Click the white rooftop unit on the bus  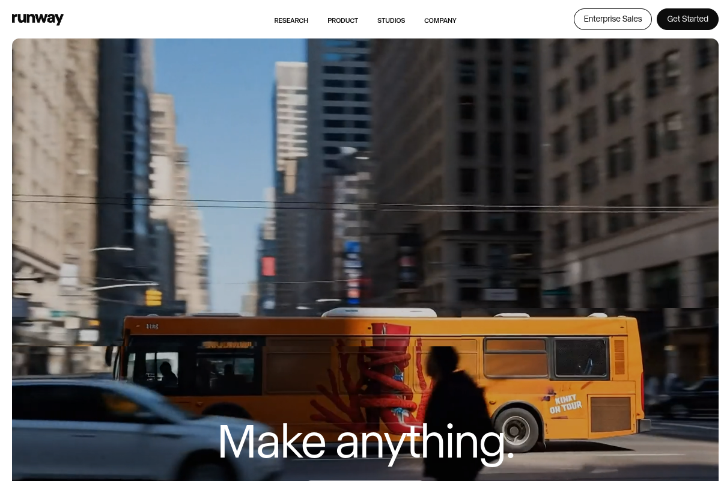click(379, 313)
